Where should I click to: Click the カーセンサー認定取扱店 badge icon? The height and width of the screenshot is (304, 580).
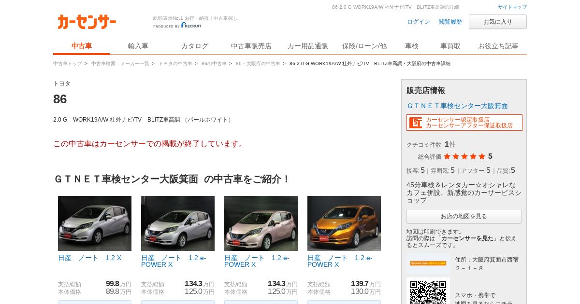(x=416, y=123)
